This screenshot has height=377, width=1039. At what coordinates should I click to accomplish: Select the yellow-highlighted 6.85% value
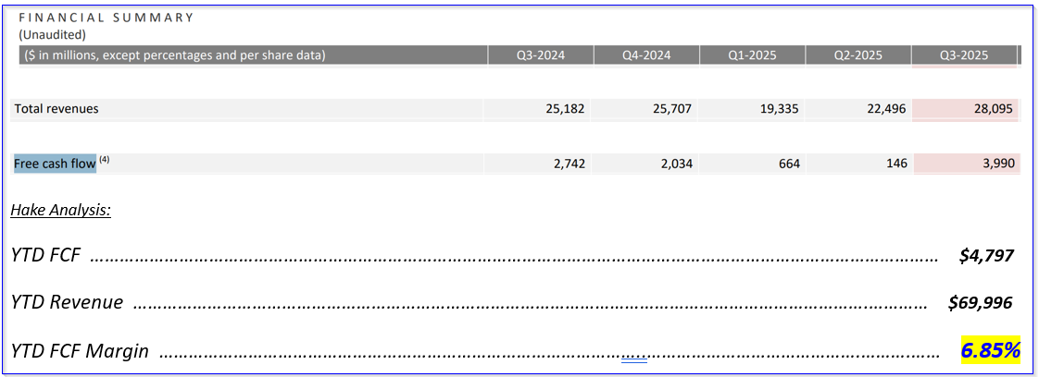[x=990, y=350]
